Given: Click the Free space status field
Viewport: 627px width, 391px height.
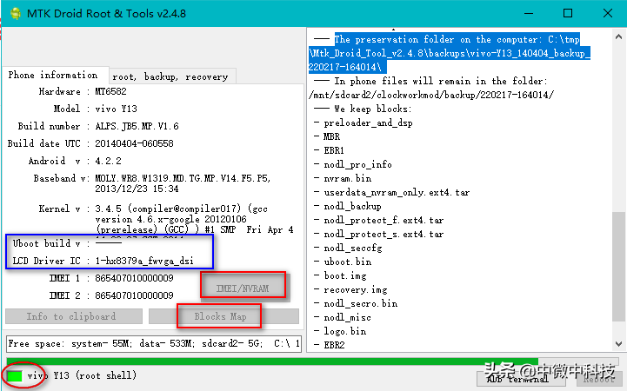Looking at the screenshot, I should point(154,343).
